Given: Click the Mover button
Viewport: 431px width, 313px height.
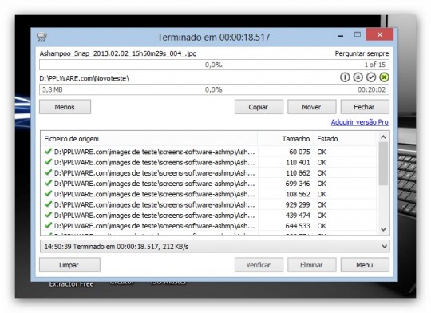Looking at the screenshot, I should 312,107.
